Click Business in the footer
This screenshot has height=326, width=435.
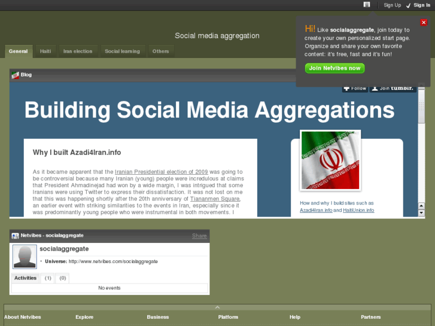coord(158,317)
